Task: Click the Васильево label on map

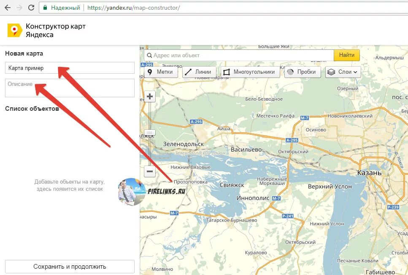Action: [246, 150]
